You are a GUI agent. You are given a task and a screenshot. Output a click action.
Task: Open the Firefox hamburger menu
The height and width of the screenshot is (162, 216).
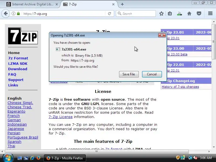tap(210, 13)
